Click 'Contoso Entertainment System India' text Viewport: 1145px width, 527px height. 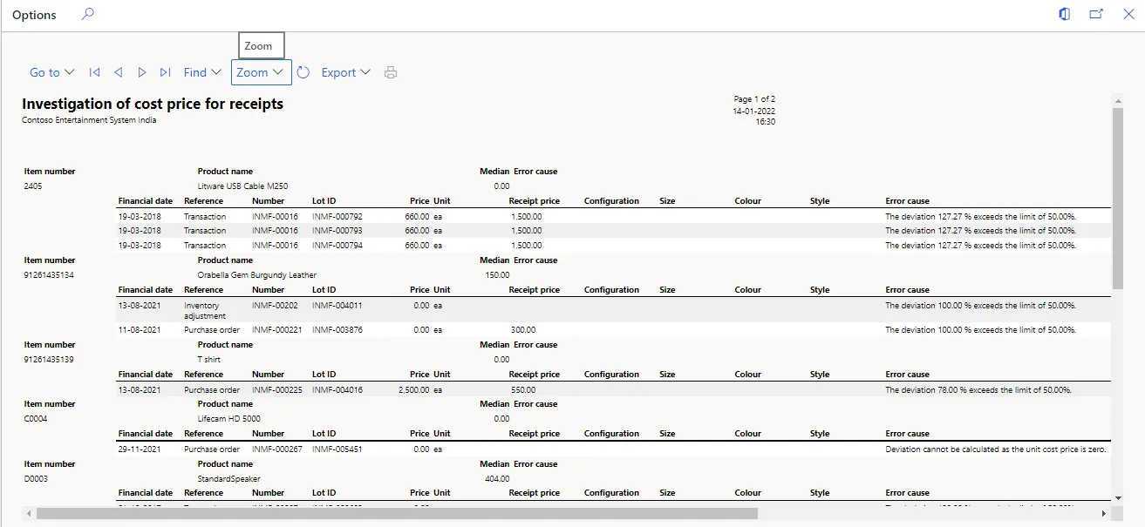(89, 120)
